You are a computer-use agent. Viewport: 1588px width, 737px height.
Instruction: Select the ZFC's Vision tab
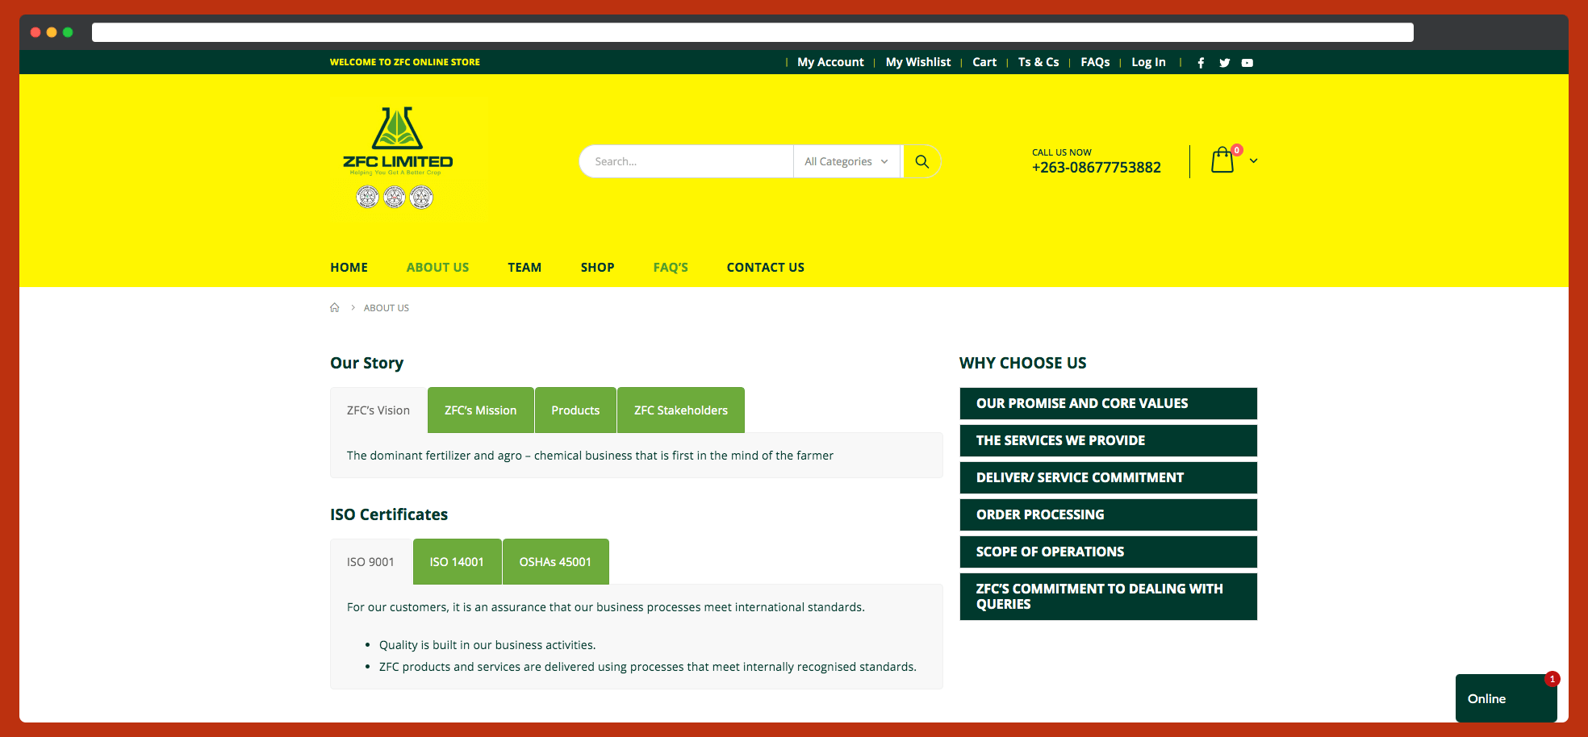pos(378,410)
